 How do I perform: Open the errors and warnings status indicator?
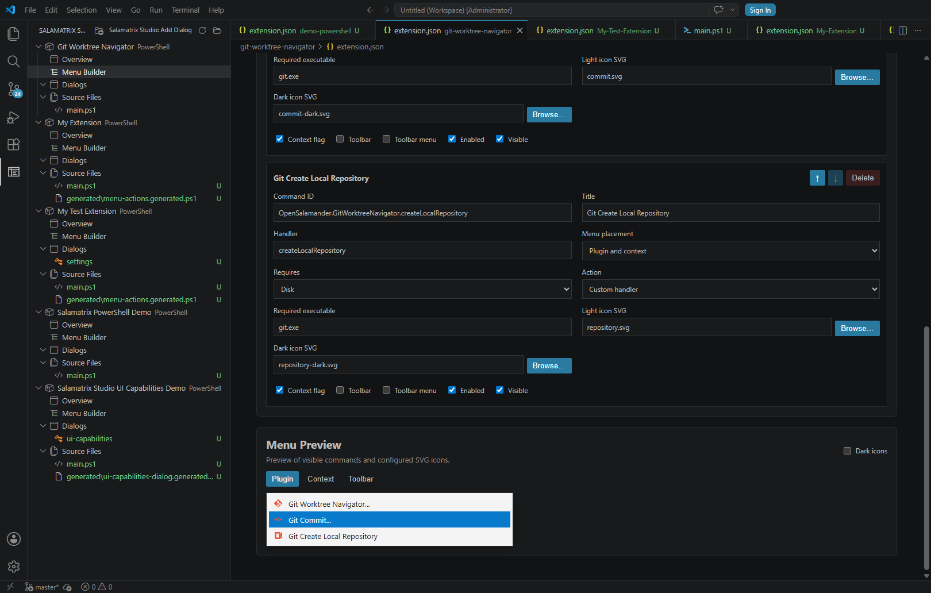tap(97, 587)
